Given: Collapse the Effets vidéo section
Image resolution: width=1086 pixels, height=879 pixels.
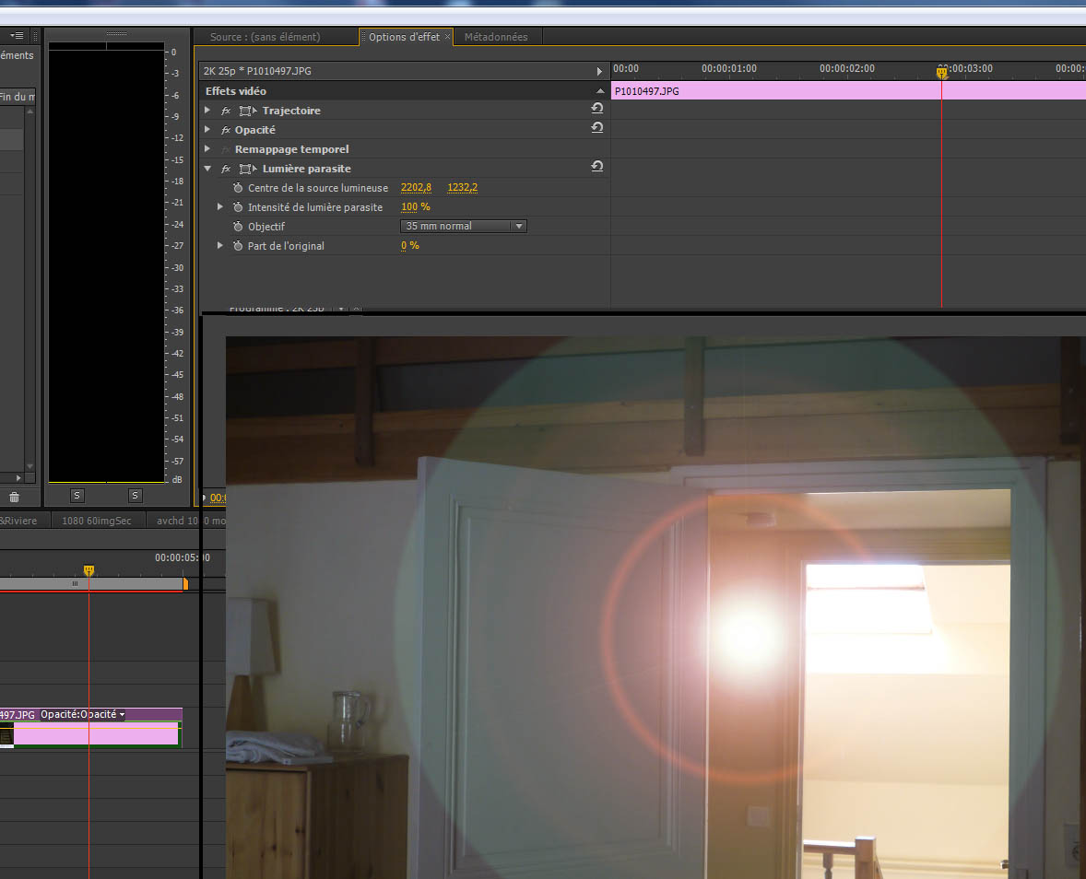Looking at the screenshot, I should pos(600,91).
